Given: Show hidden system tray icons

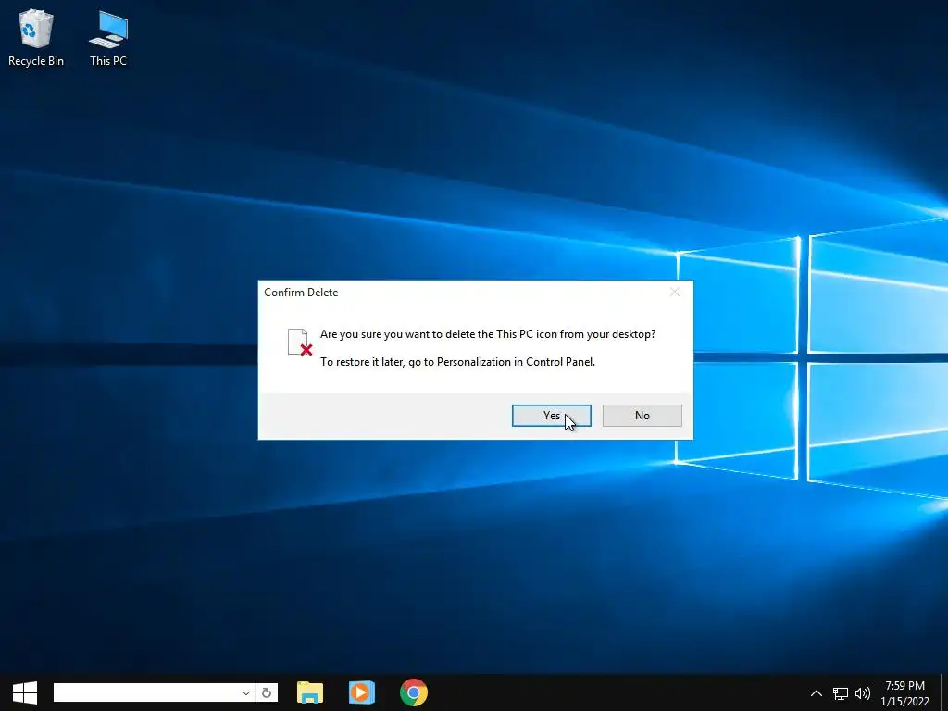Looking at the screenshot, I should (817, 693).
